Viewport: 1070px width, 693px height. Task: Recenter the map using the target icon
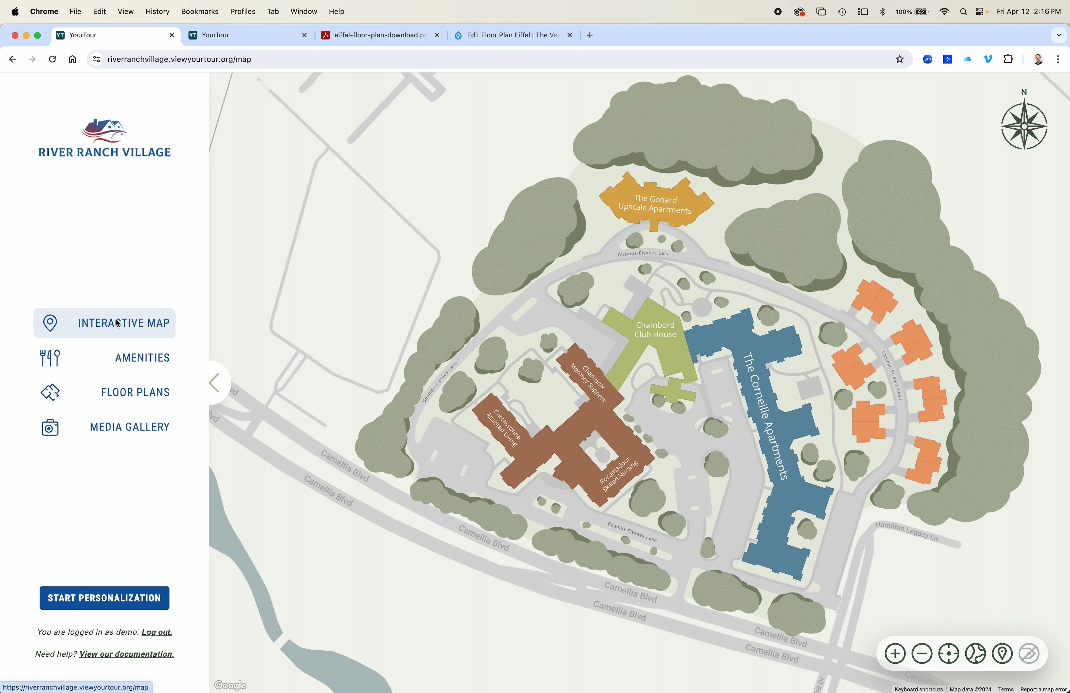coord(949,653)
